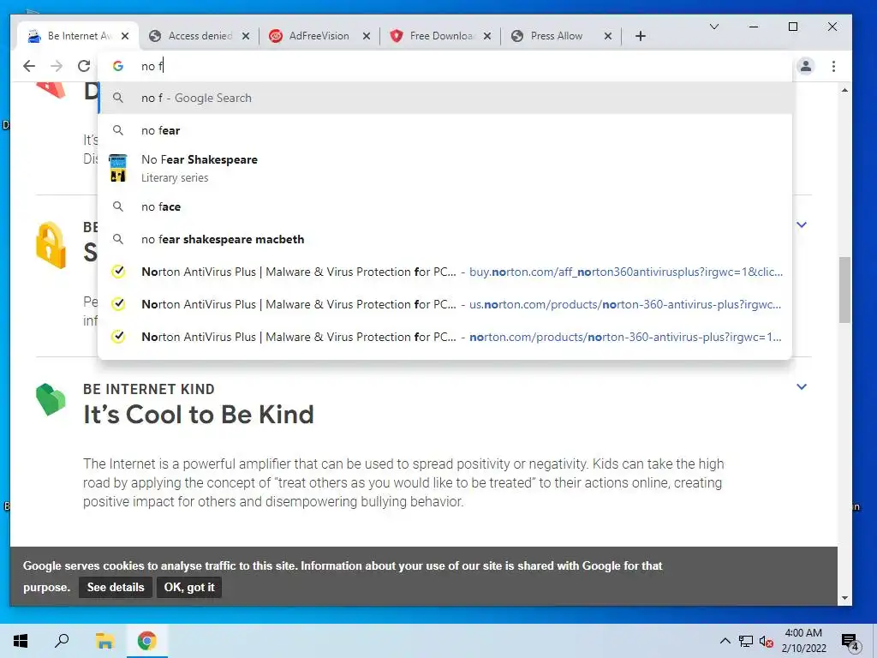
Task: Click the vertical scrollbar thumb
Action: [x=844, y=290]
